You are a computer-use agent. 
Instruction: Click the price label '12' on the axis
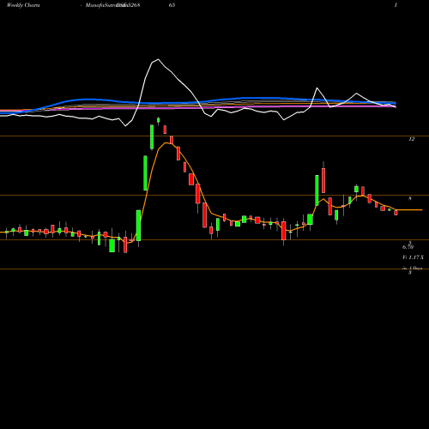pos(411,139)
